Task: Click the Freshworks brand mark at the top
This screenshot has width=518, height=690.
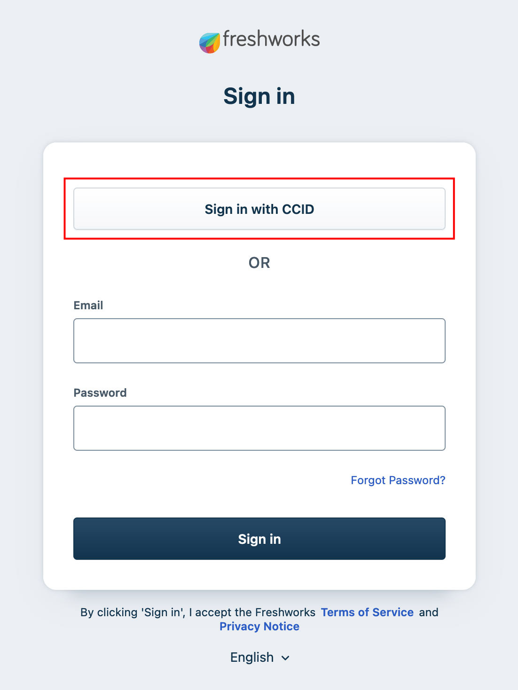Action: click(259, 40)
